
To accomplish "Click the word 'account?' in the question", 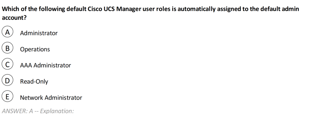I will click(x=14, y=18).
